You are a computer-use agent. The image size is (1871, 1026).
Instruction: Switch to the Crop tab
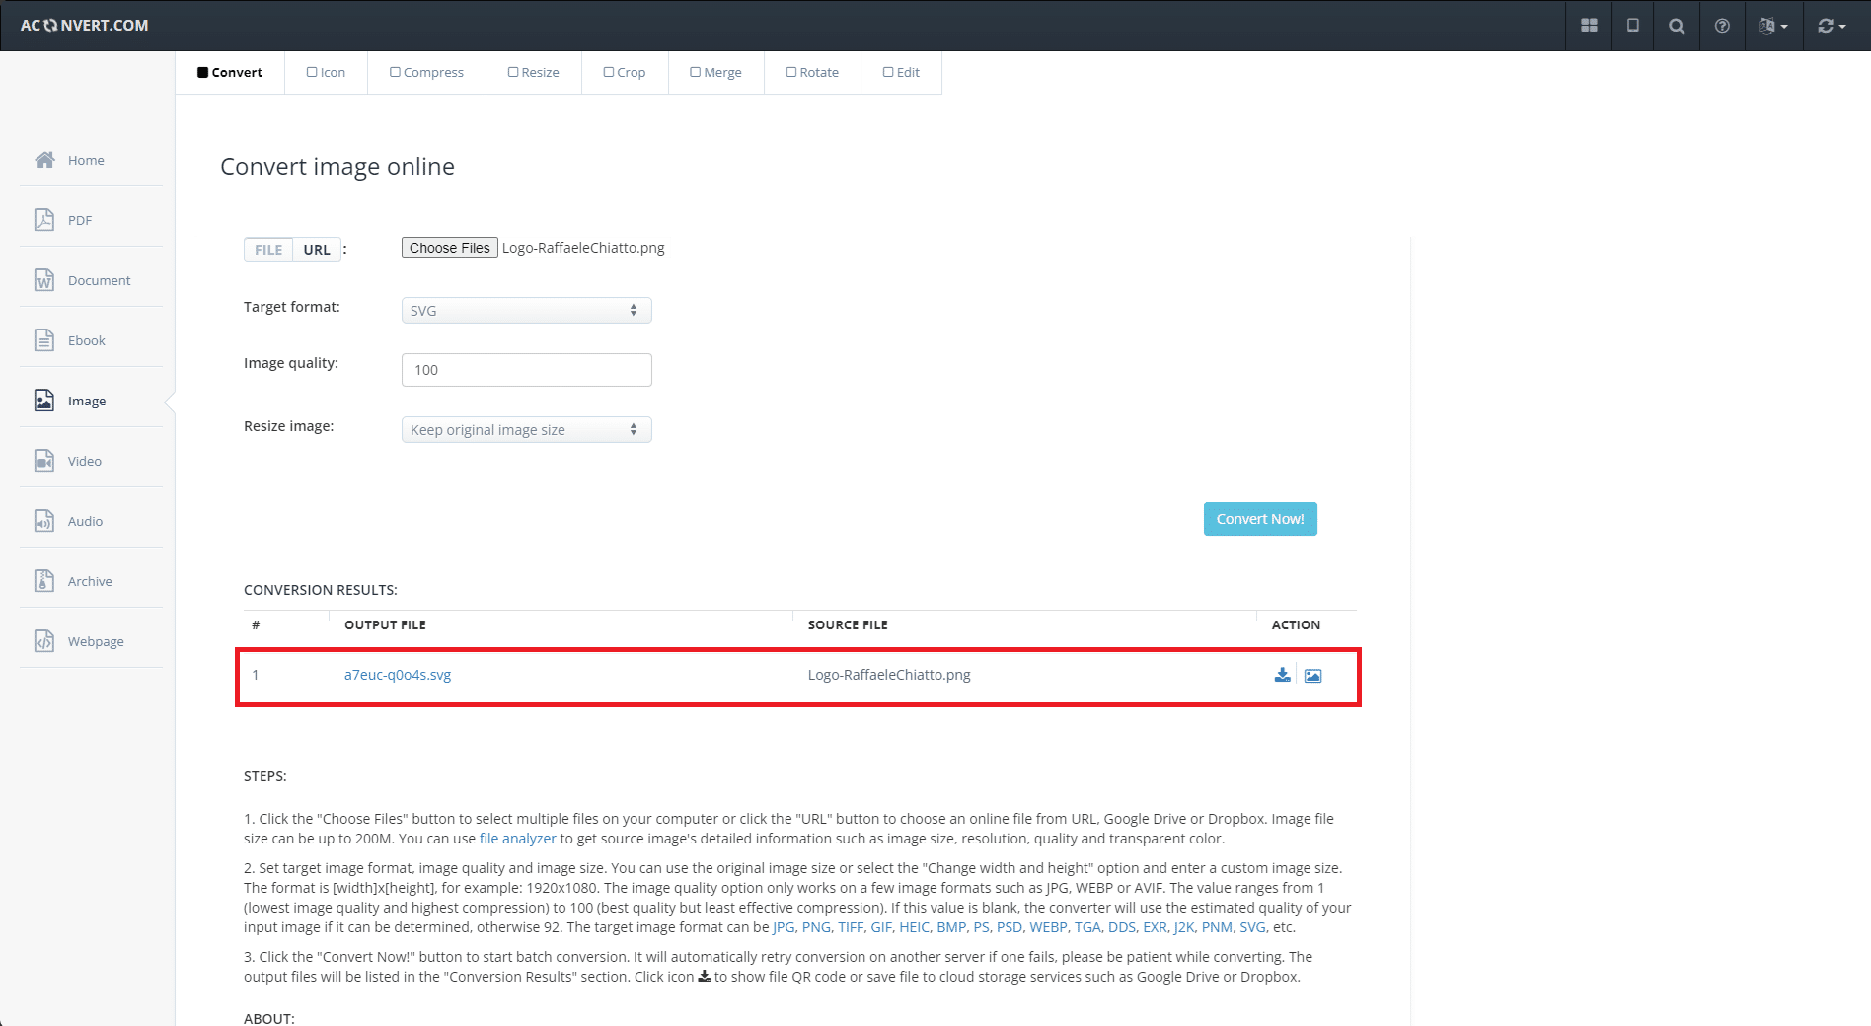[625, 73]
